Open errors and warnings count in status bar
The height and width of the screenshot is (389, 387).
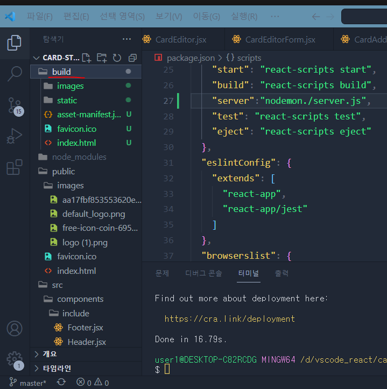pos(93,383)
